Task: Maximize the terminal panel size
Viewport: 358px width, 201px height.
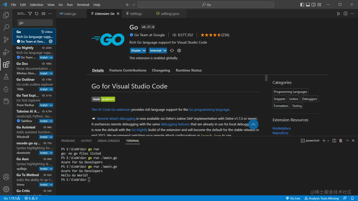Action: pyautogui.click(x=347, y=141)
